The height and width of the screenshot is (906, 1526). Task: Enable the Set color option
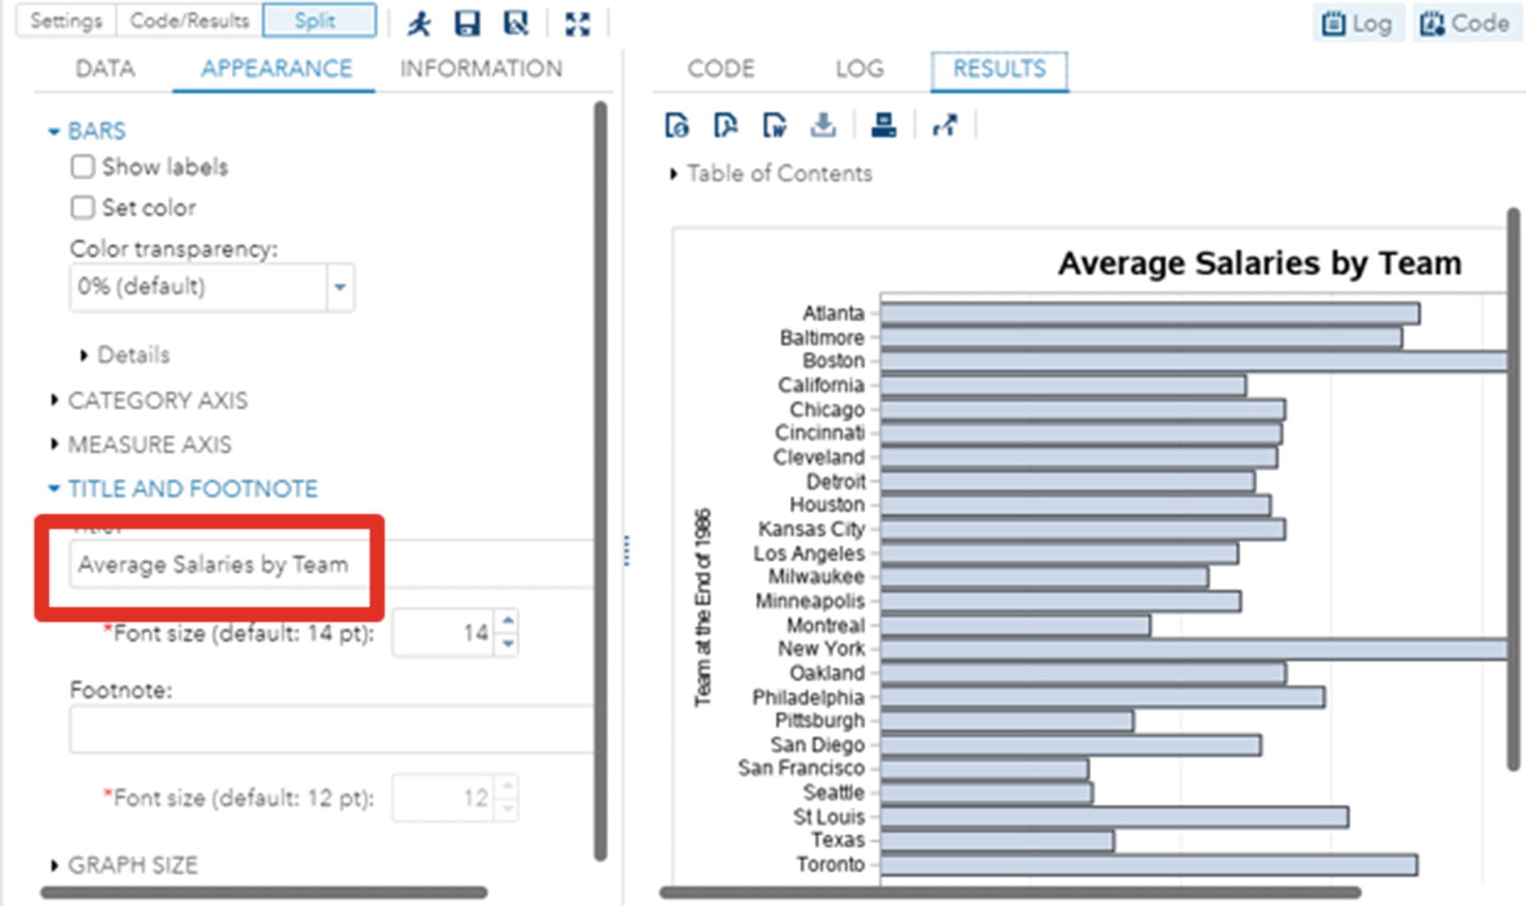pos(81,207)
